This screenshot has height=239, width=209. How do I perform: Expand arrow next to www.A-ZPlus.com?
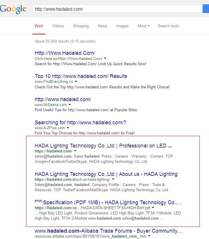coord(68,128)
